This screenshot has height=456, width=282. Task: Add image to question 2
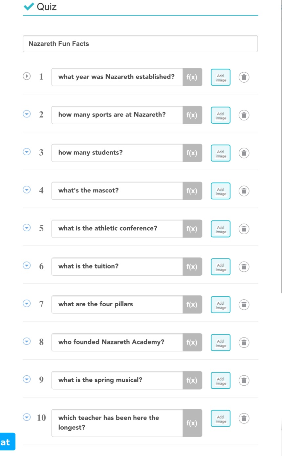221,115
